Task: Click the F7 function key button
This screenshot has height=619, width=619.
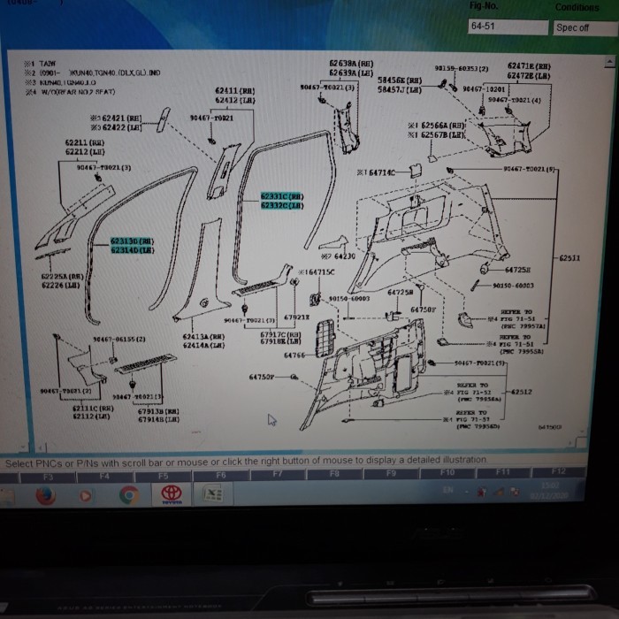Action: click(x=278, y=474)
